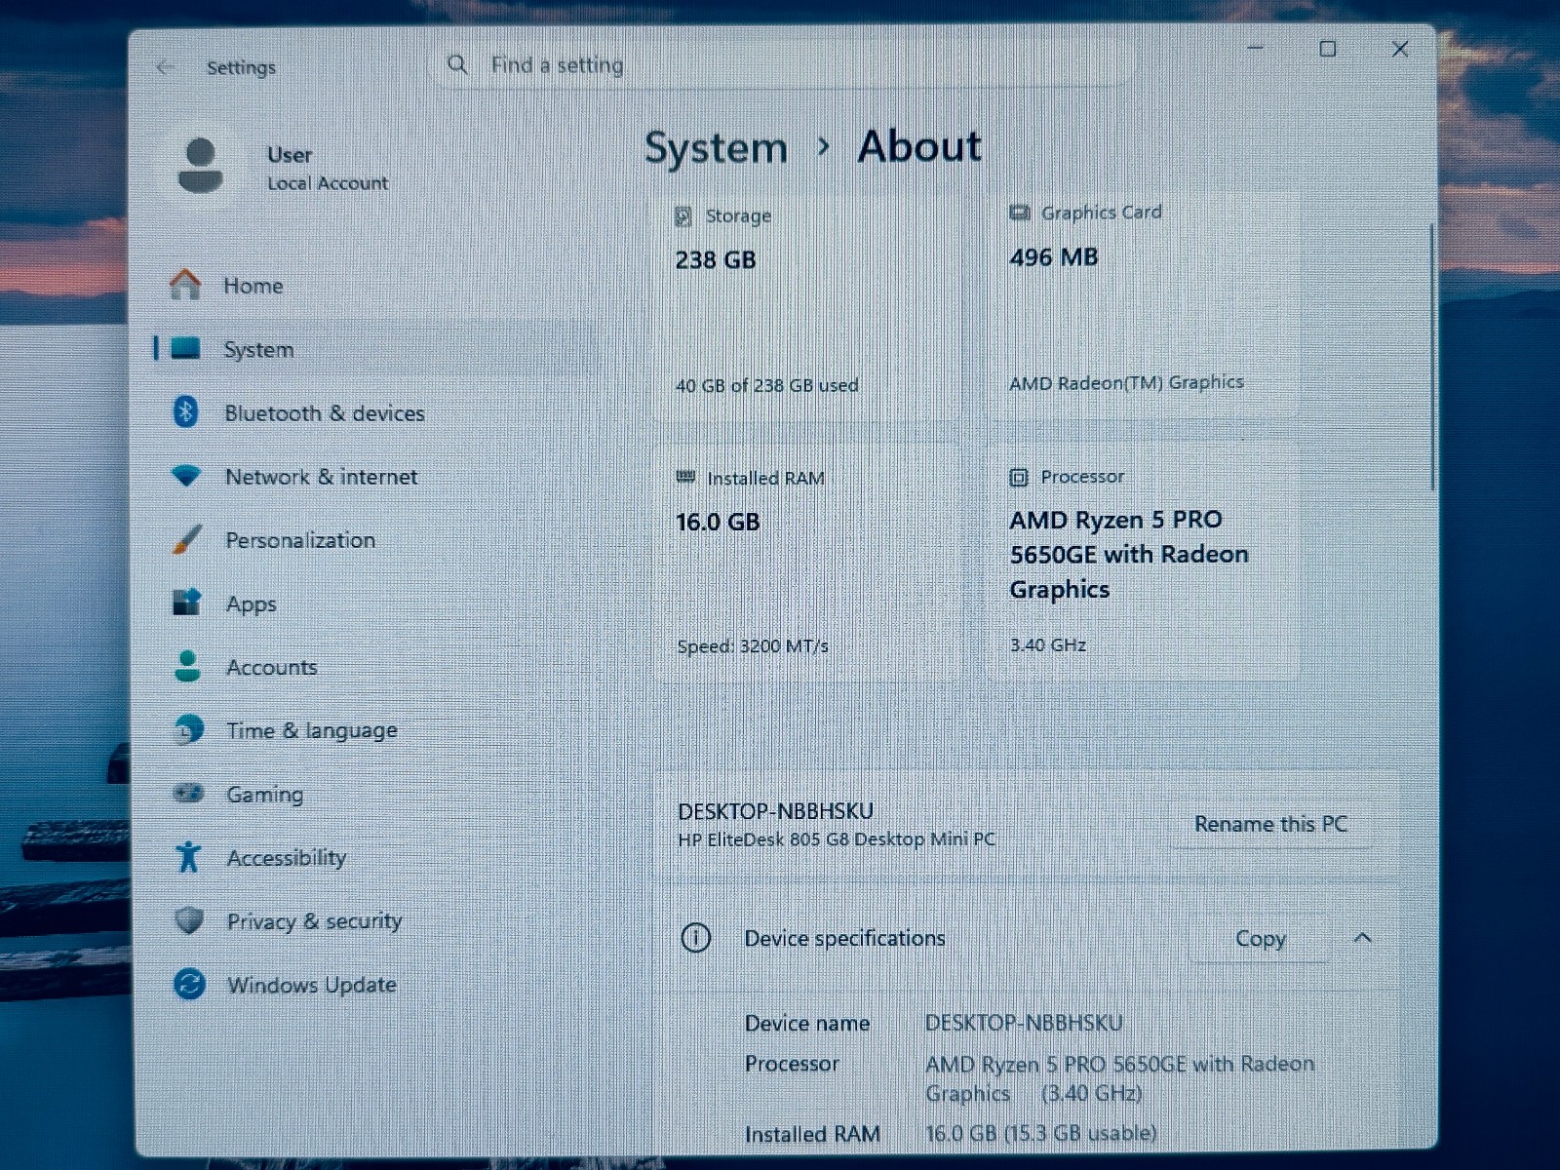
Task: Click the Device specifications info icon
Action: tap(695, 938)
